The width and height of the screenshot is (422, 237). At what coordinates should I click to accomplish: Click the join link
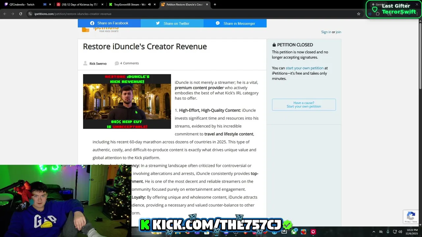pyautogui.click(x=339, y=32)
